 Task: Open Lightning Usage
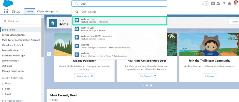pos(10,61)
